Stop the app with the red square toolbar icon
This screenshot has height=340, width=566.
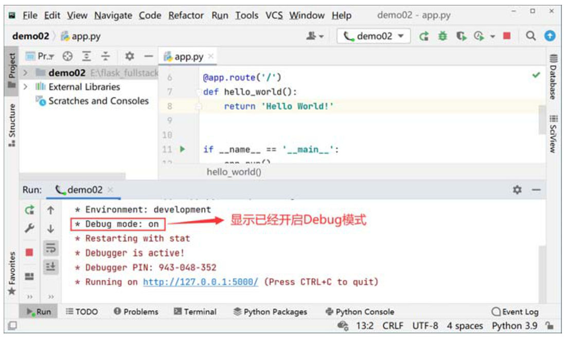[x=507, y=36]
